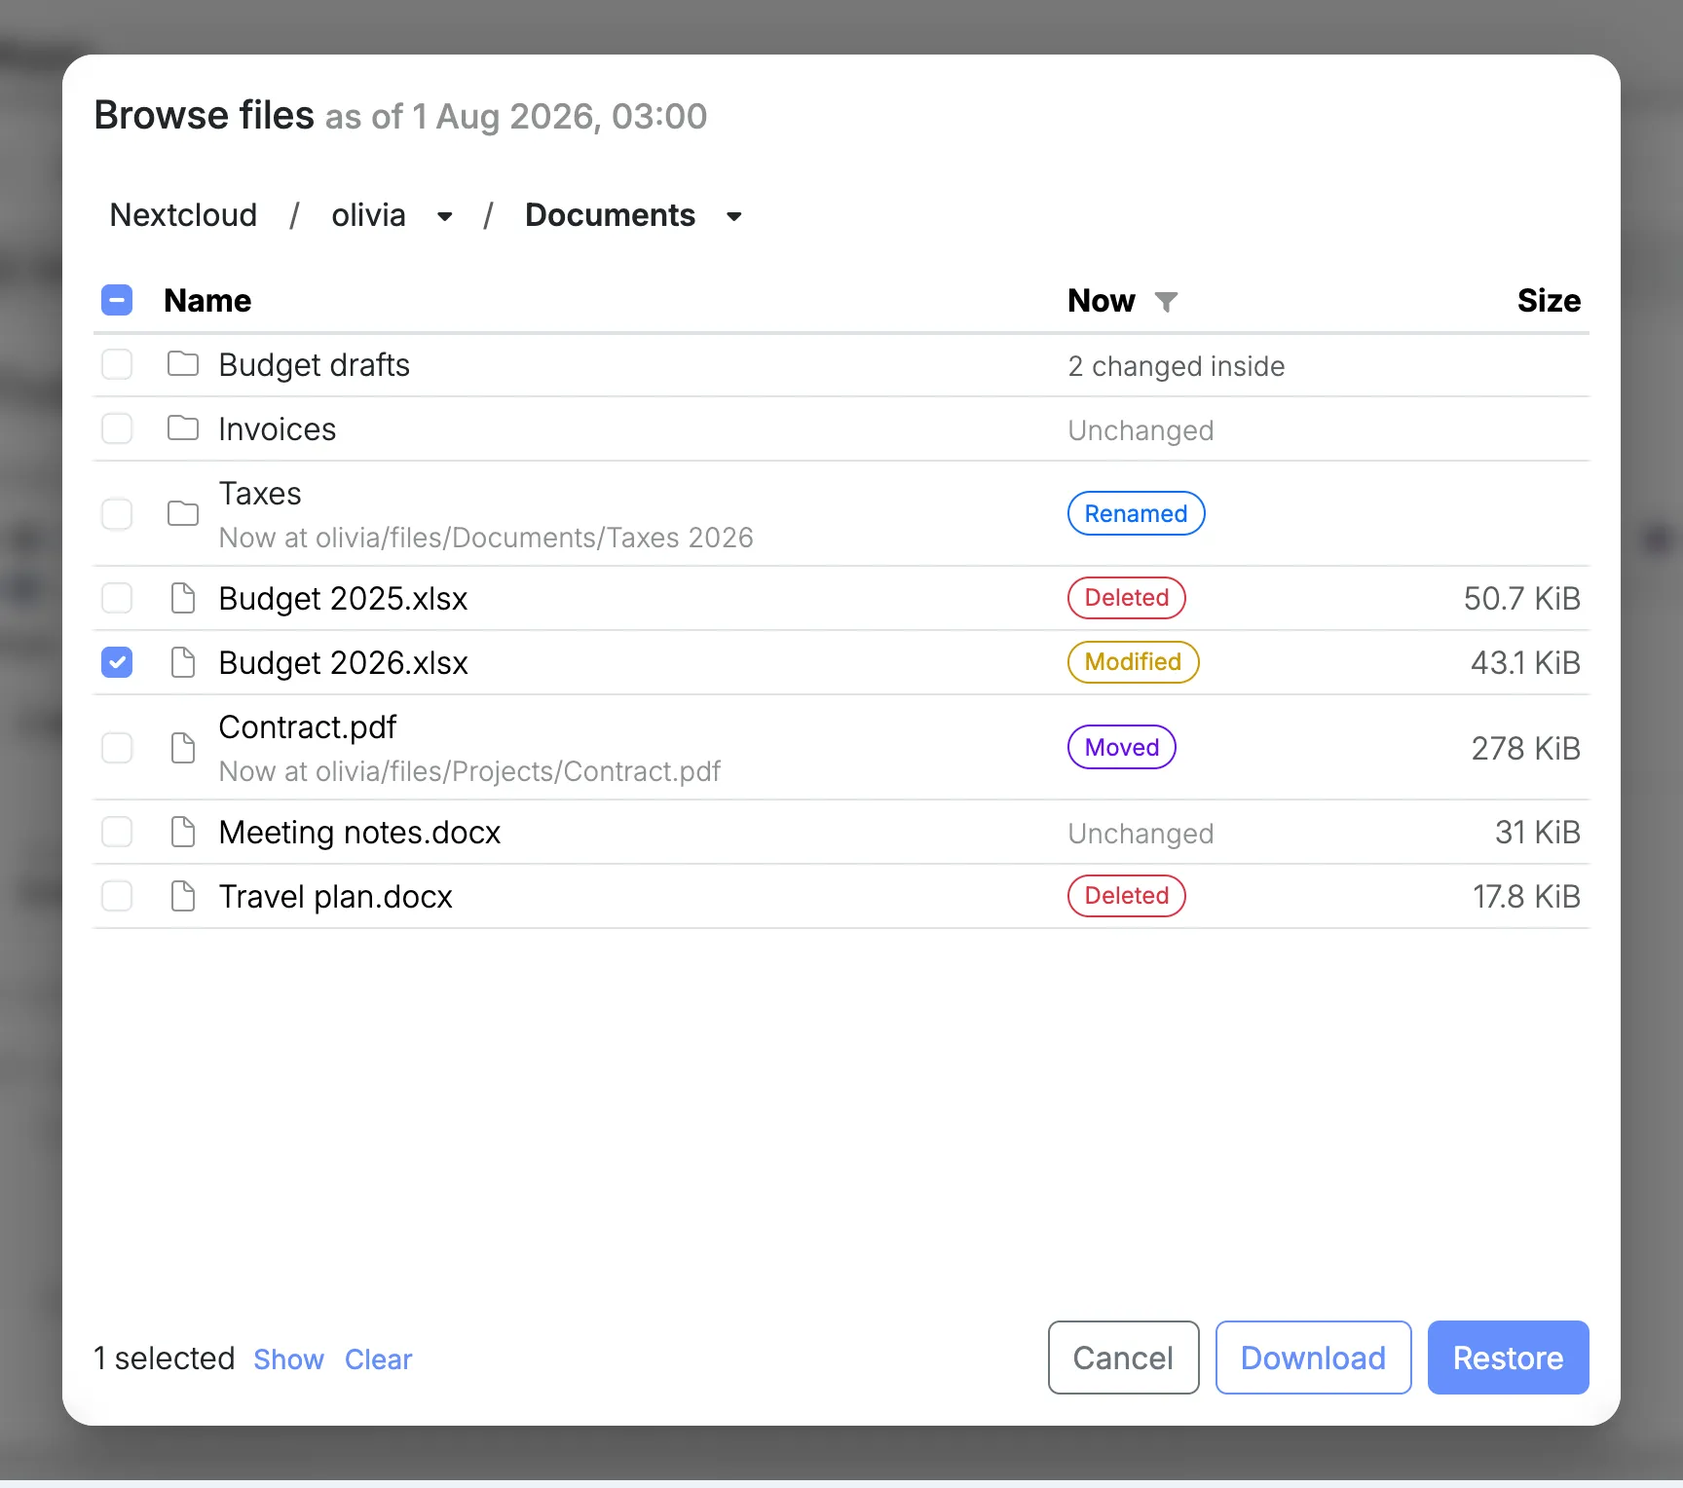Check the Contract.pdf checkbox
The height and width of the screenshot is (1488, 1683).
[117, 748]
